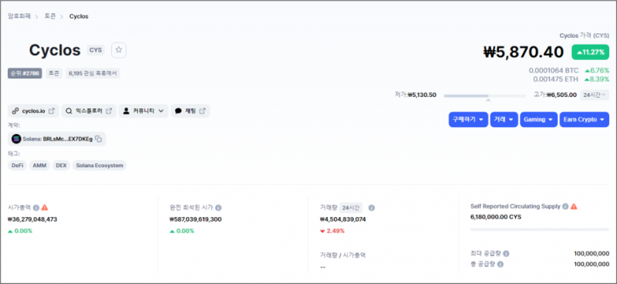Go to 토큰 in the breadcrumb
The image size is (617, 284).
tap(50, 16)
